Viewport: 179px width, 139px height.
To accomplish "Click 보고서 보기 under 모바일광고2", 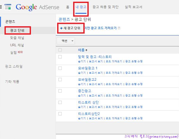I will (x=96, y=84).
